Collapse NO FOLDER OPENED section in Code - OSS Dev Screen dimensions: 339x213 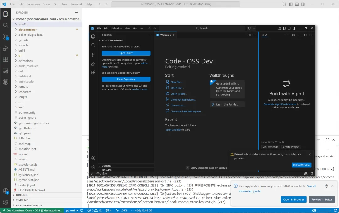coord(126,40)
